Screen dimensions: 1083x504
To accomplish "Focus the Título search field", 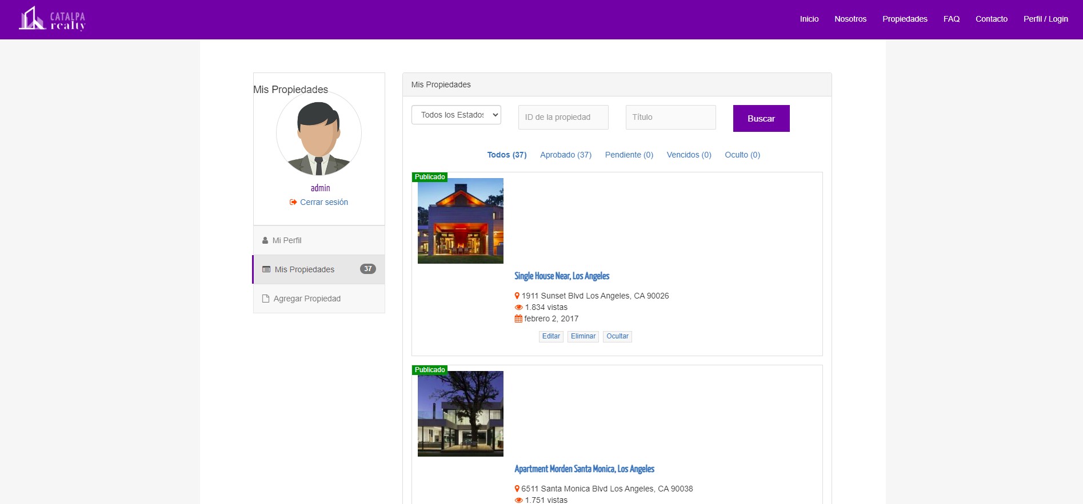I will click(671, 117).
